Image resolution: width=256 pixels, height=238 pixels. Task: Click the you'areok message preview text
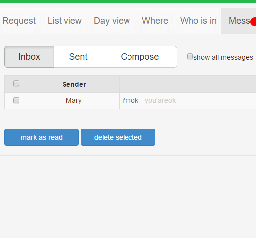160,101
